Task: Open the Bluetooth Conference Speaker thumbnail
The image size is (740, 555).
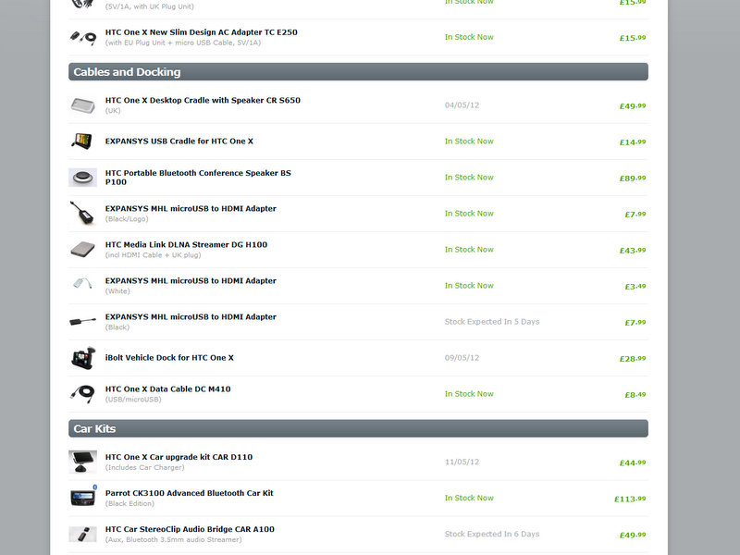Action: coord(82,178)
